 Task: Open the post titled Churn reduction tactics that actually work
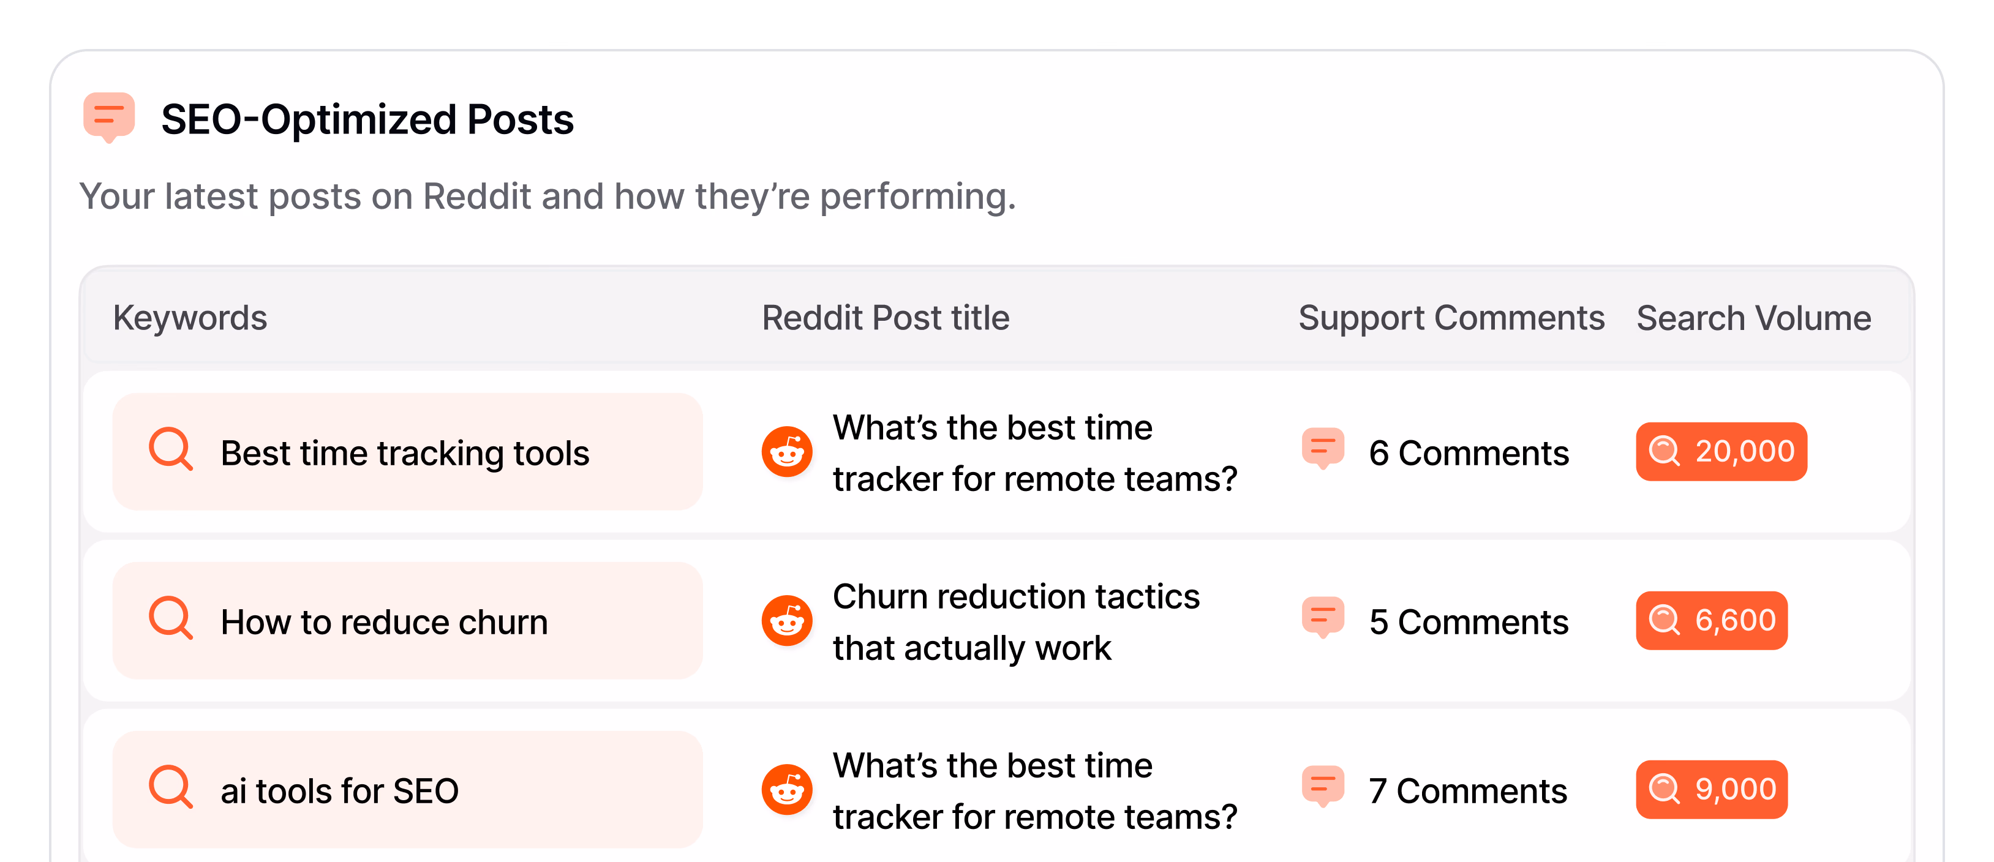(x=1017, y=621)
